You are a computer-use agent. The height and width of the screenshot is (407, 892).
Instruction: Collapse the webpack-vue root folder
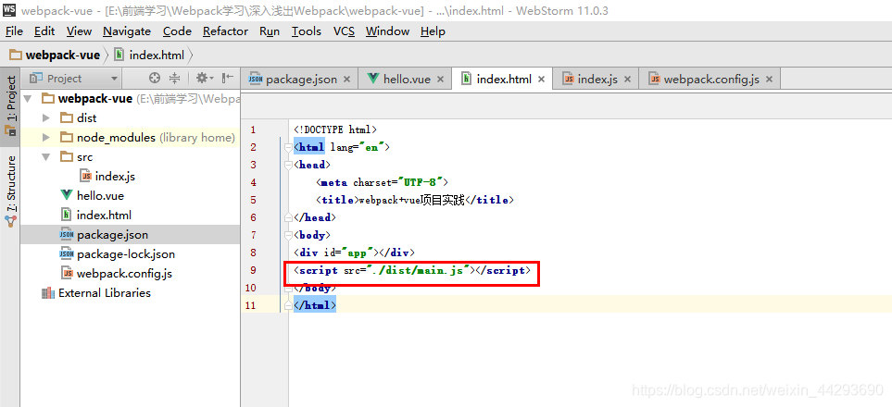pyautogui.click(x=27, y=99)
